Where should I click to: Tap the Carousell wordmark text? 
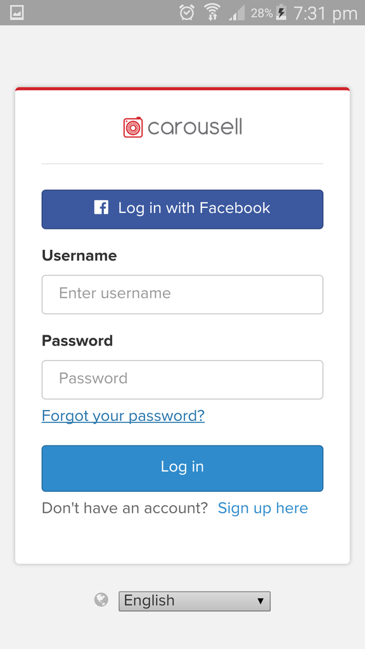pos(195,127)
